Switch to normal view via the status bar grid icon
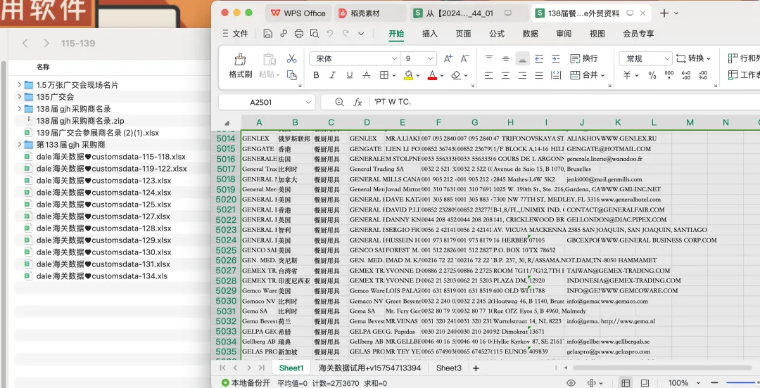760x388 pixels. 626,382
